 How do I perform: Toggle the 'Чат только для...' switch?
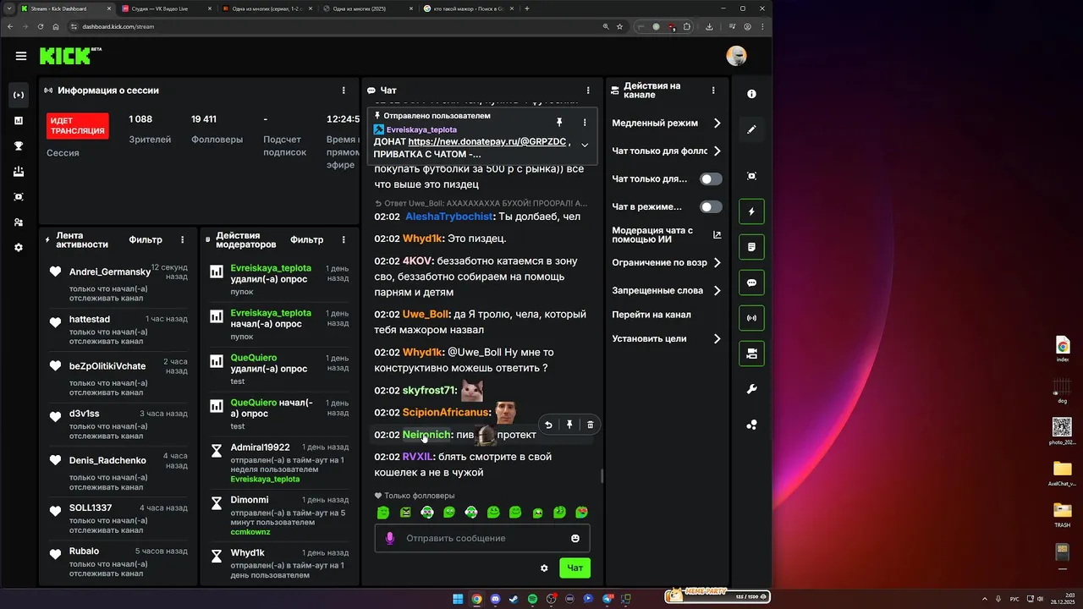[x=712, y=179]
